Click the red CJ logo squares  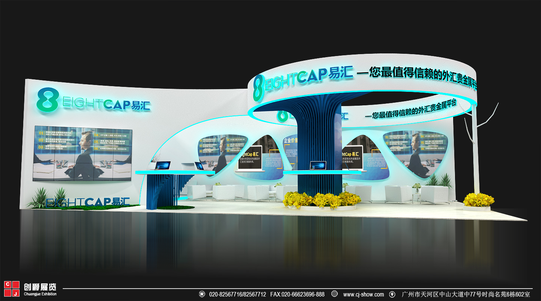point(12,289)
